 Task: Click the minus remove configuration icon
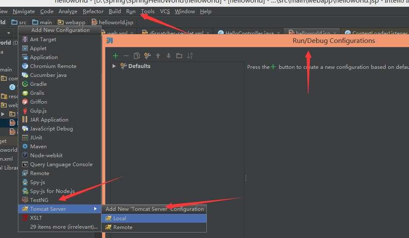click(x=126, y=56)
